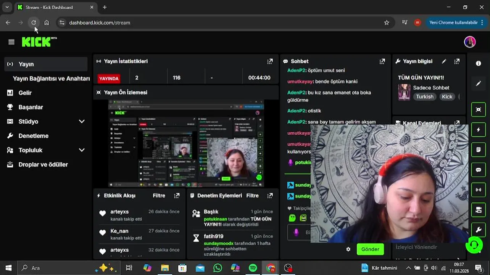Toggle the notes document widget
Screen dimensions: 490x275
[x=479, y=150]
